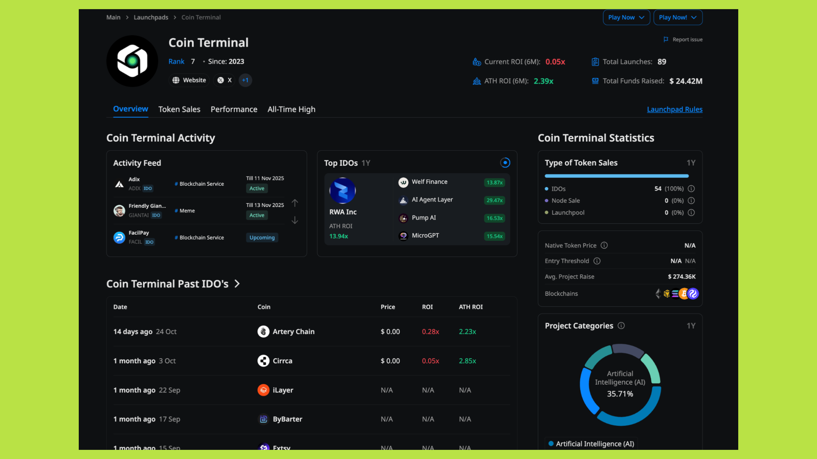Click the Pump AI project icon
This screenshot has width=817, height=459.
coord(403,218)
